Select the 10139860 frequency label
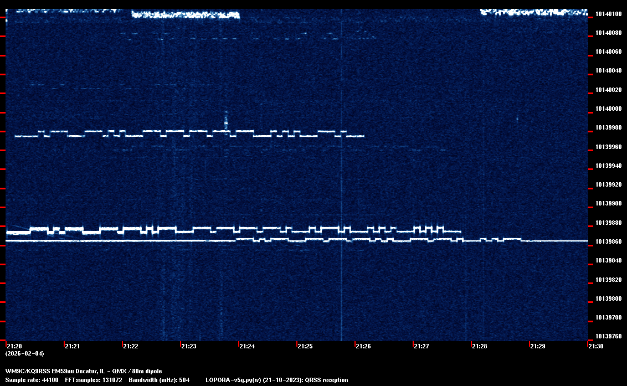The width and height of the screenshot is (627, 386). [x=608, y=241]
